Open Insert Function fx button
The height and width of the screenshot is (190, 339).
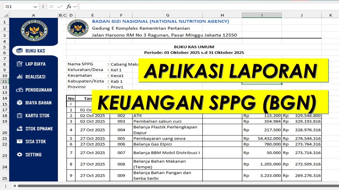click(x=69, y=7)
